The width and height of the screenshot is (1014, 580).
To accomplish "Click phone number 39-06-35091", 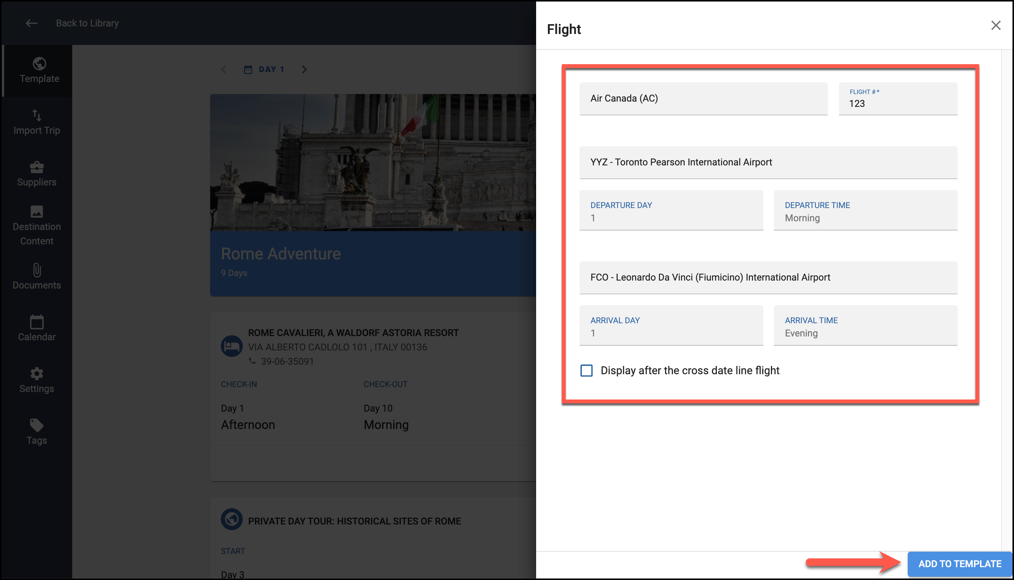I will tap(287, 361).
